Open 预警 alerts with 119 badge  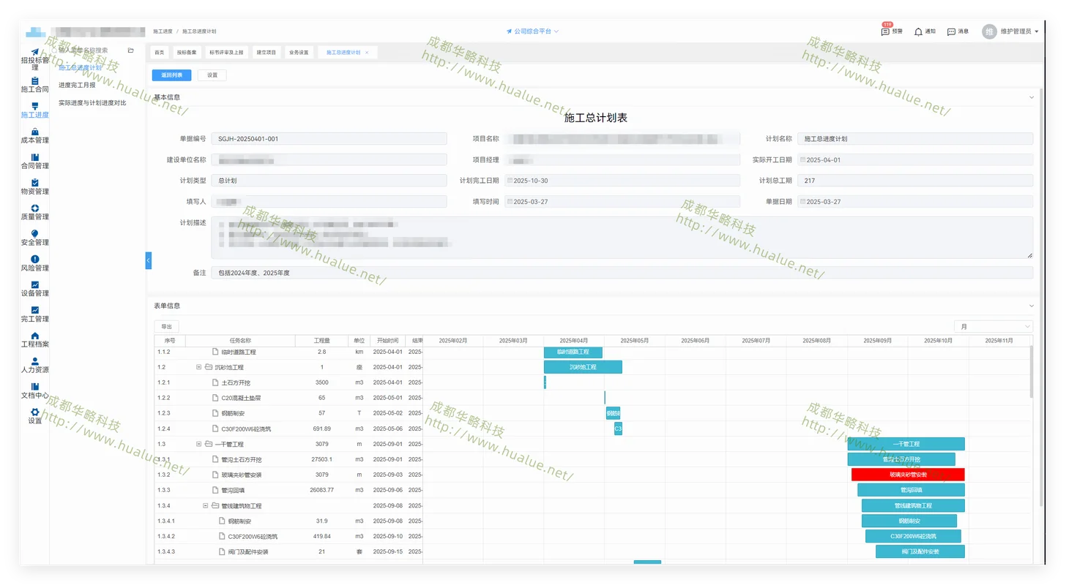click(x=892, y=31)
